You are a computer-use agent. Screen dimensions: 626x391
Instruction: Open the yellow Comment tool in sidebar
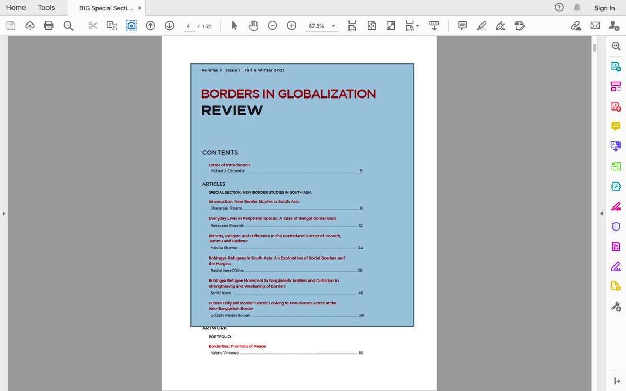tap(616, 126)
